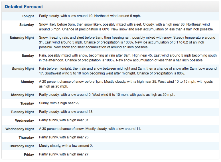Select the Wednesday Night period label

coord(20,129)
